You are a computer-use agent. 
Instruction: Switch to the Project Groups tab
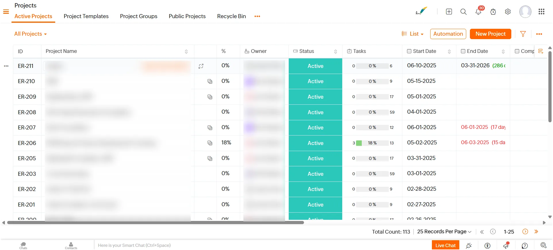coord(139,16)
